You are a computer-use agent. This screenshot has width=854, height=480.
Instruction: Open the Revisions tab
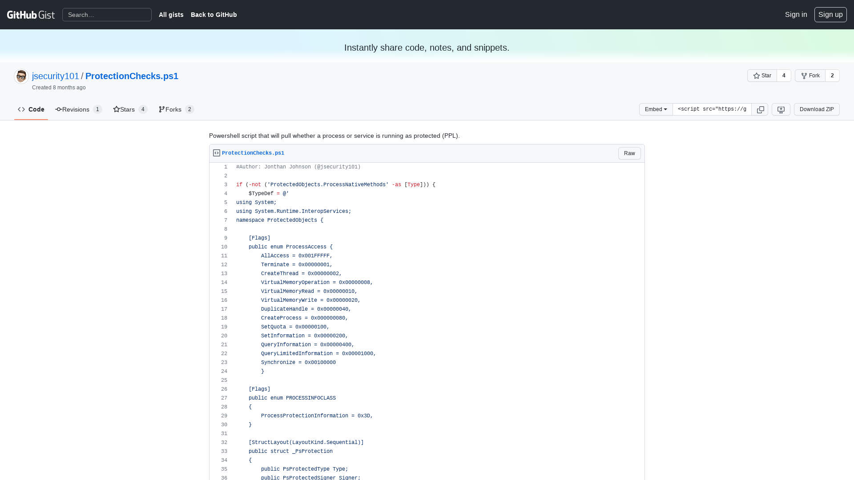79,109
